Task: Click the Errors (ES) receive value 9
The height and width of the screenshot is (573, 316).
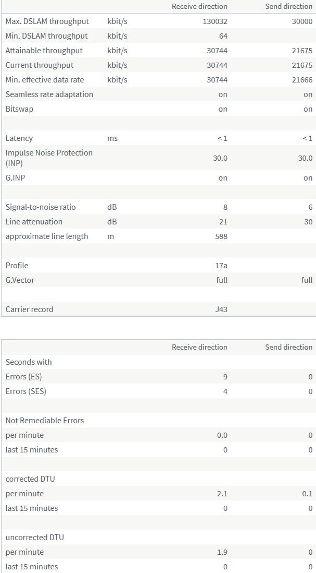Action: [225, 377]
